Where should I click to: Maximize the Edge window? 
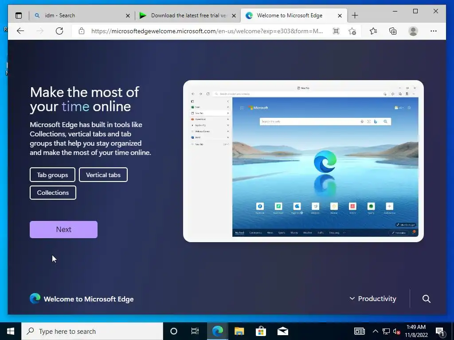tap(415, 11)
